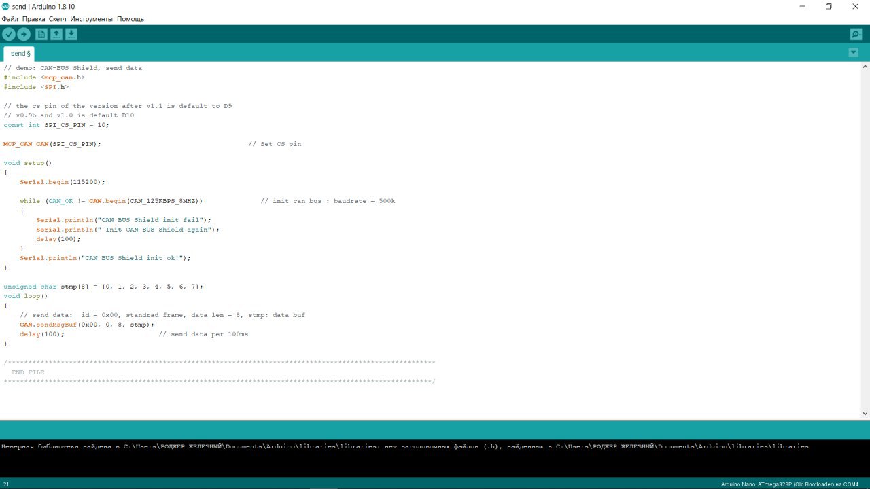Image resolution: width=870 pixels, height=489 pixels.
Task: Open the Скетч menu
Action: [x=58, y=19]
